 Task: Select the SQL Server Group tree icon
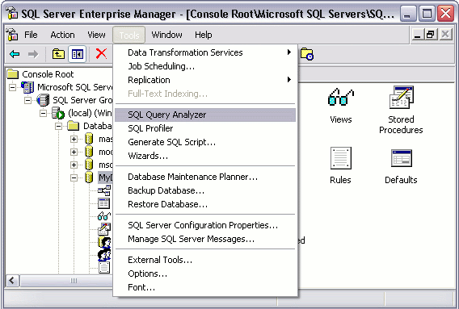pyautogui.click(x=43, y=100)
